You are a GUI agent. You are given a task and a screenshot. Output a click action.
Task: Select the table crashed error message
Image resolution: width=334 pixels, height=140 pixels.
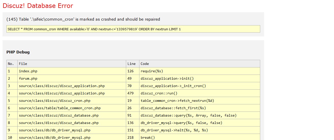[83, 19]
